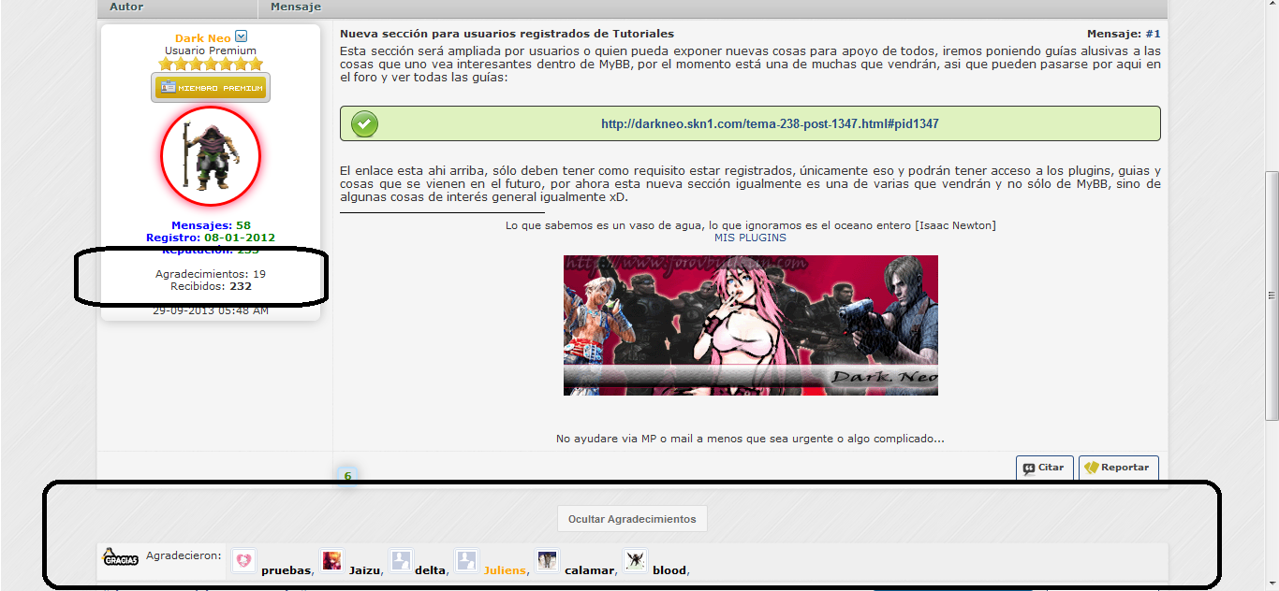
Task: Open the darkneo.skn1.com tema-238 link
Action: point(770,123)
